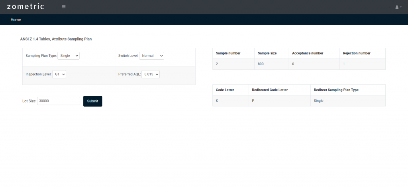Select the Acceptance number column header
The height and width of the screenshot is (187, 408).
(x=307, y=53)
